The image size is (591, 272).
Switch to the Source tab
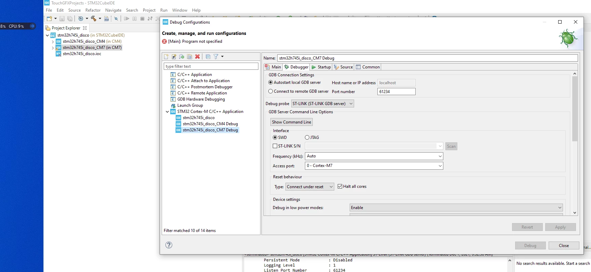(343, 67)
